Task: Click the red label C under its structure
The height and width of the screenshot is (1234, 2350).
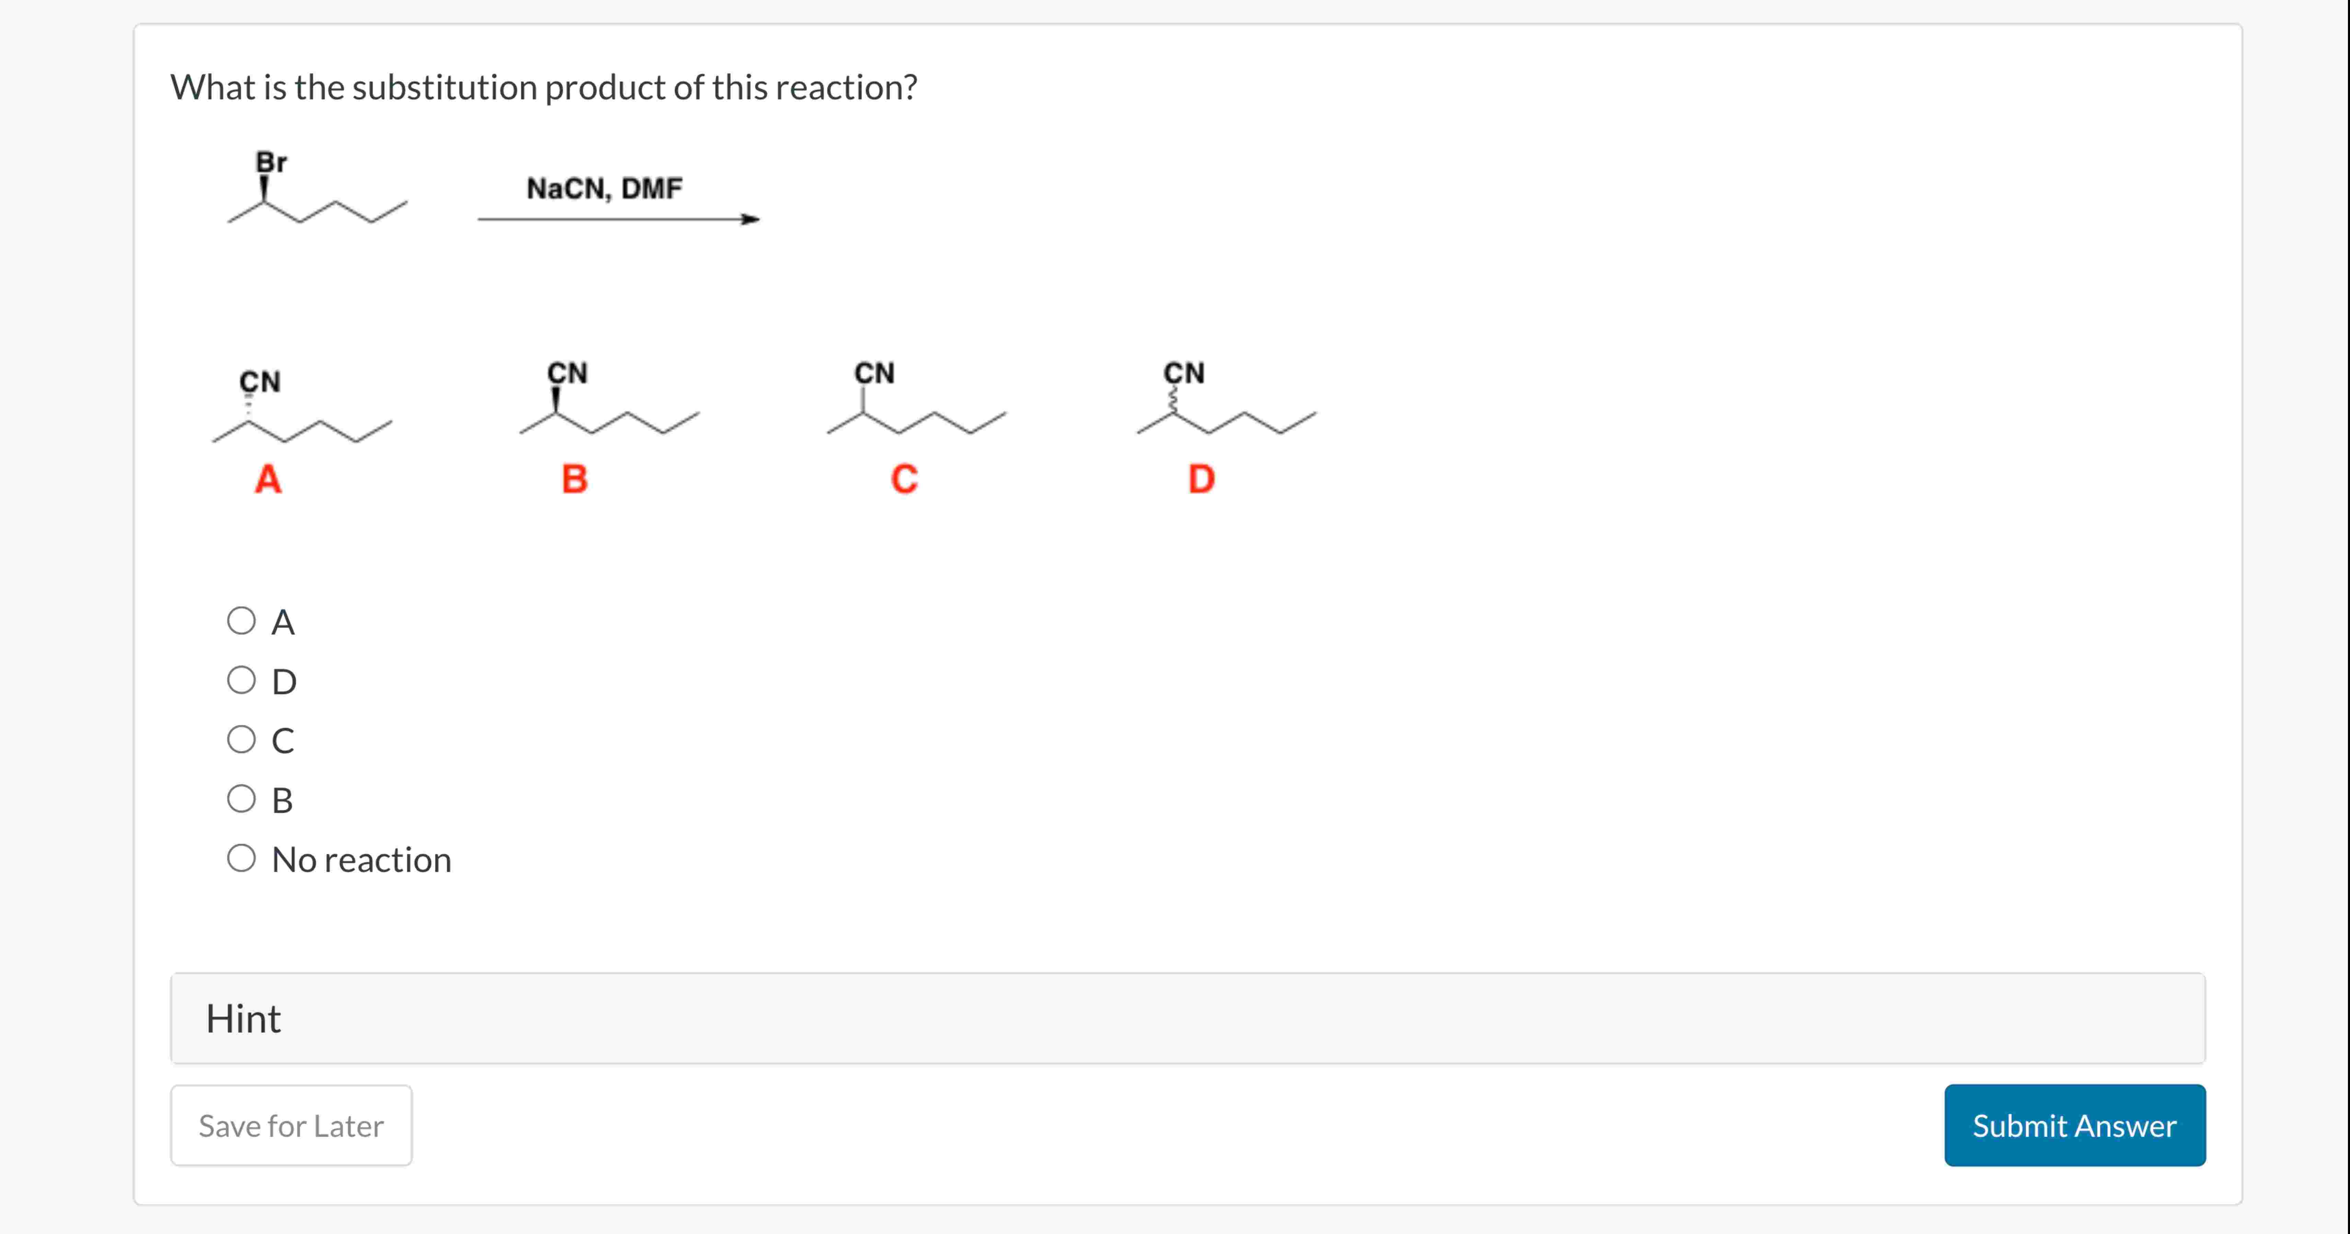Action: pyautogui.click(x=904, y=478)
